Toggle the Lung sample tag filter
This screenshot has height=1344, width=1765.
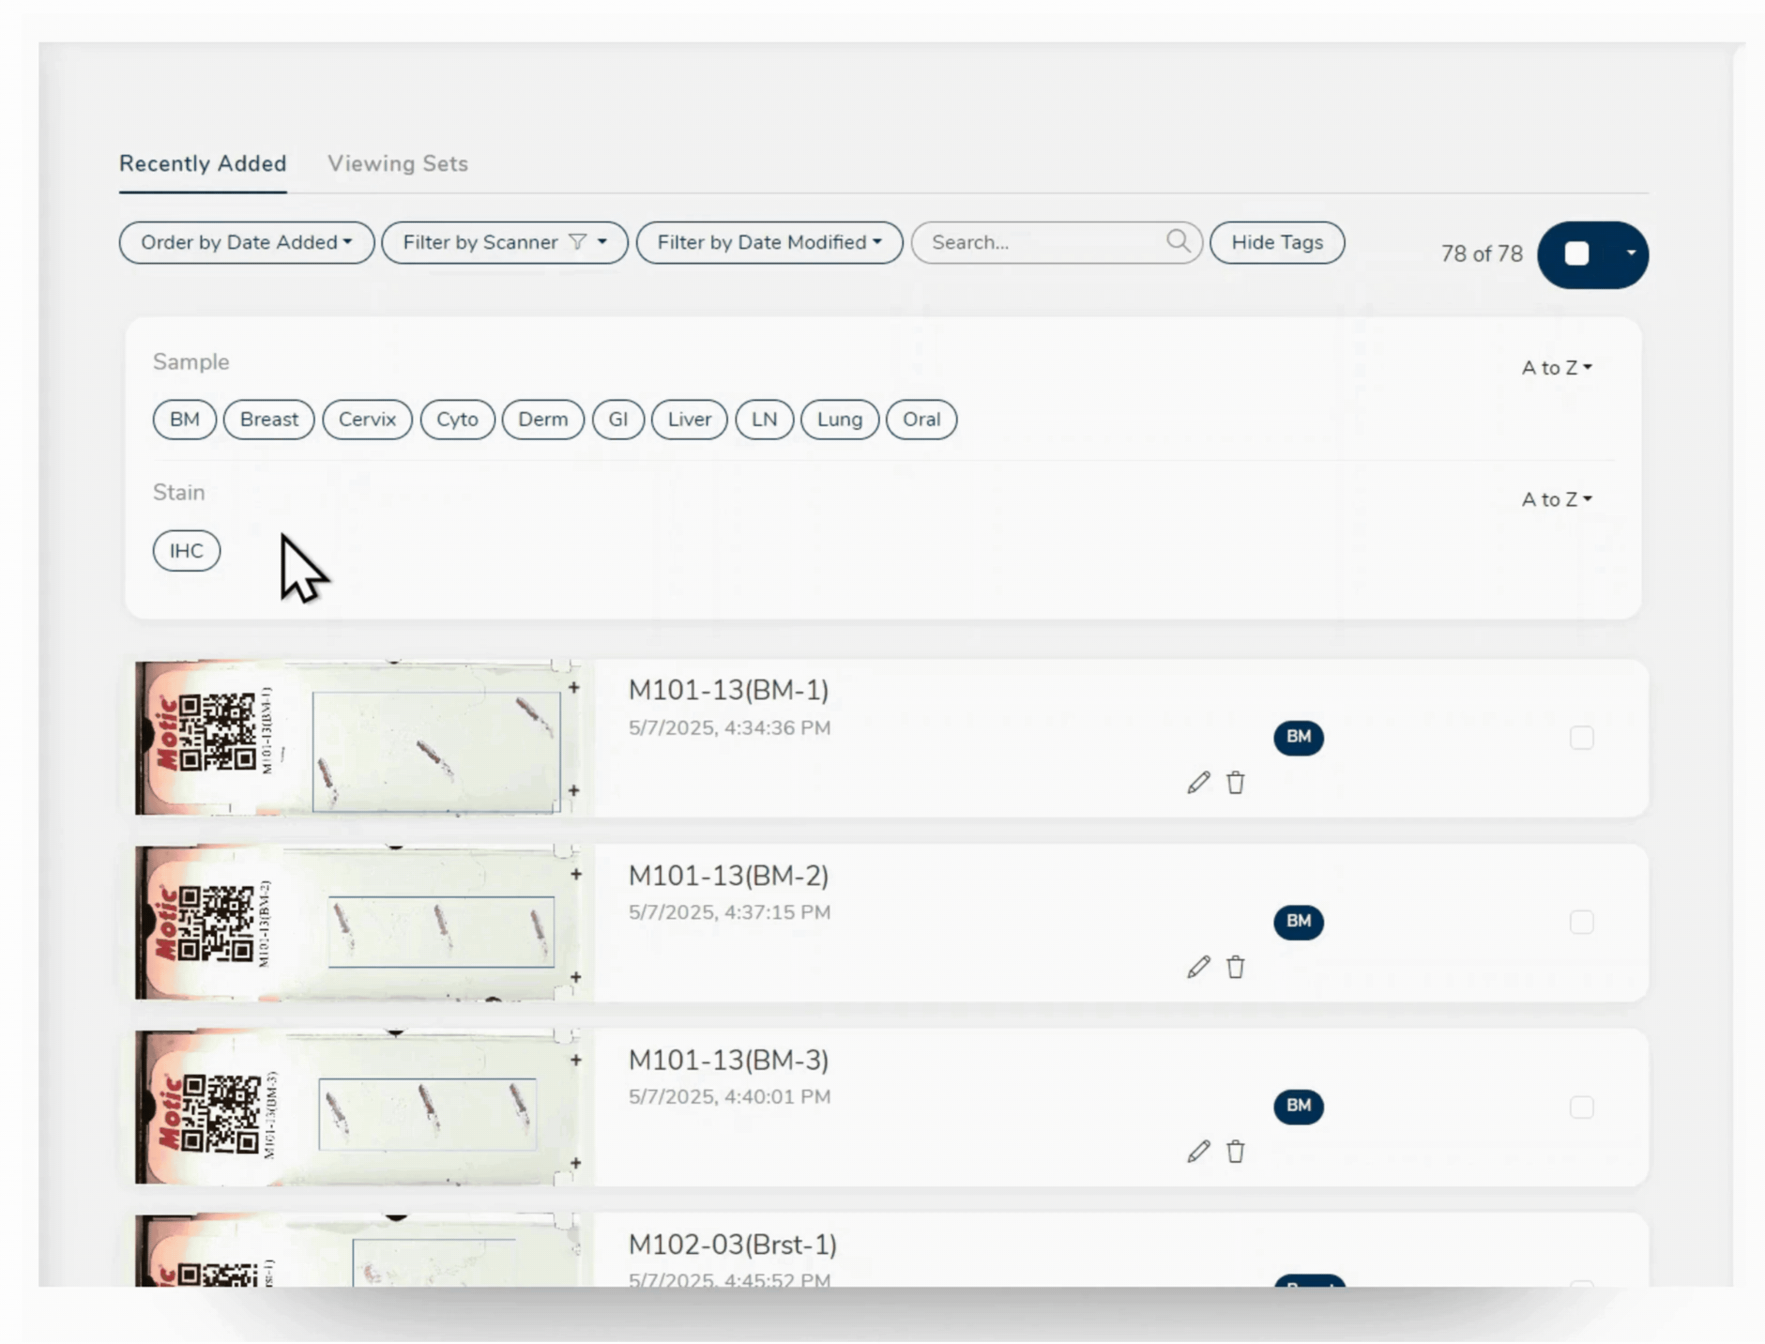[839, 419]
